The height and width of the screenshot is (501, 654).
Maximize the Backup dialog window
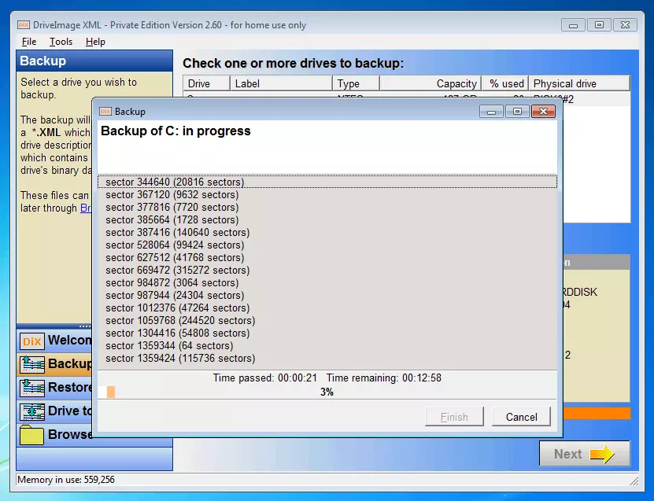pos(517,112)
